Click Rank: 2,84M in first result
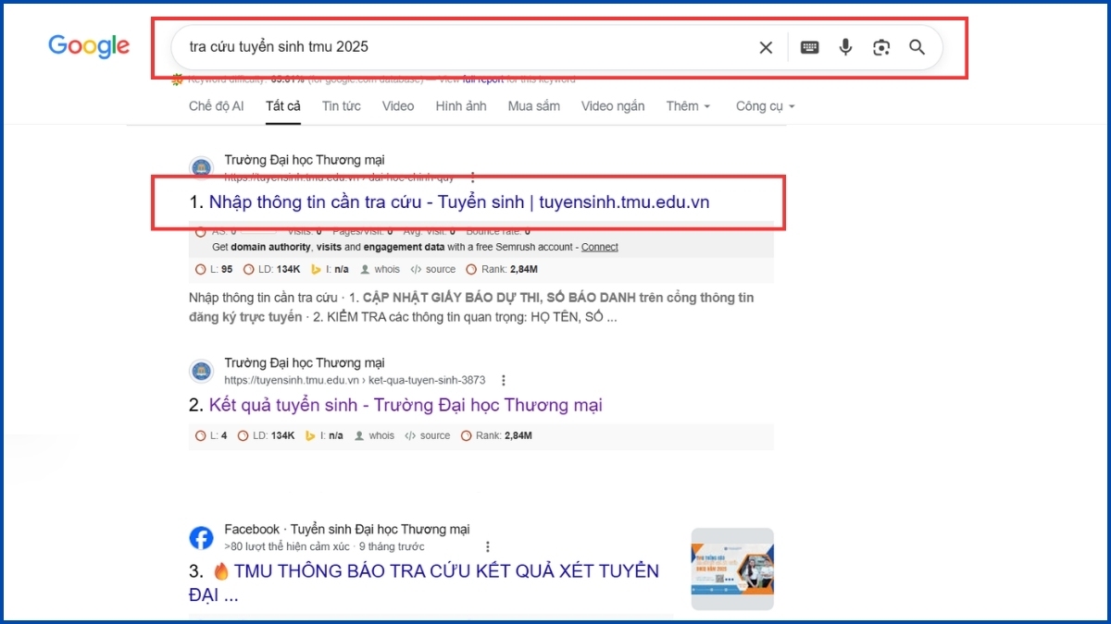 pyautogui.click(x=501, y=269)
